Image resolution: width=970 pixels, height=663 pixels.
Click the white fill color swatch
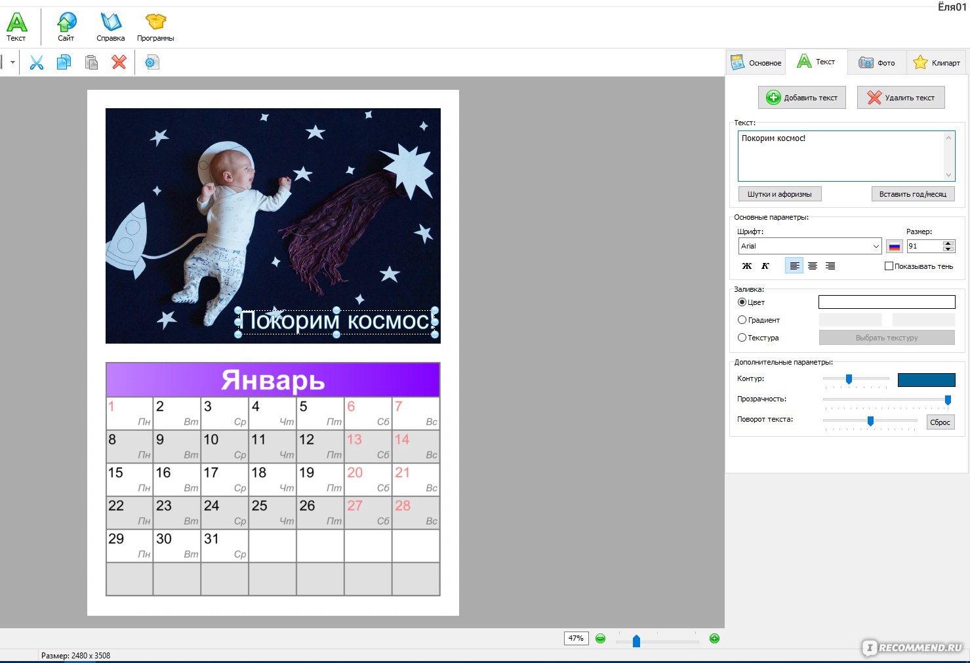pos(887,302)
